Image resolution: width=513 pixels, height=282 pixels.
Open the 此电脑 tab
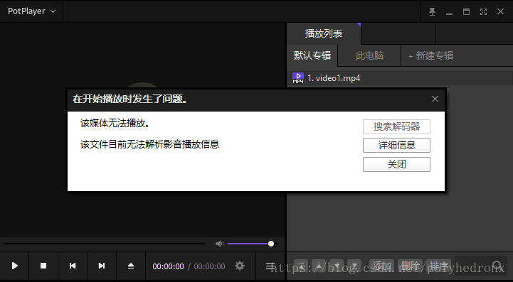coord(369,55)
